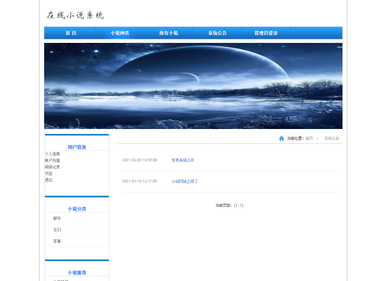The height and width of the screenshot is (281, 377).
Task: Click 首页 in the breadcrumb trail
Action: coord(309,138)
